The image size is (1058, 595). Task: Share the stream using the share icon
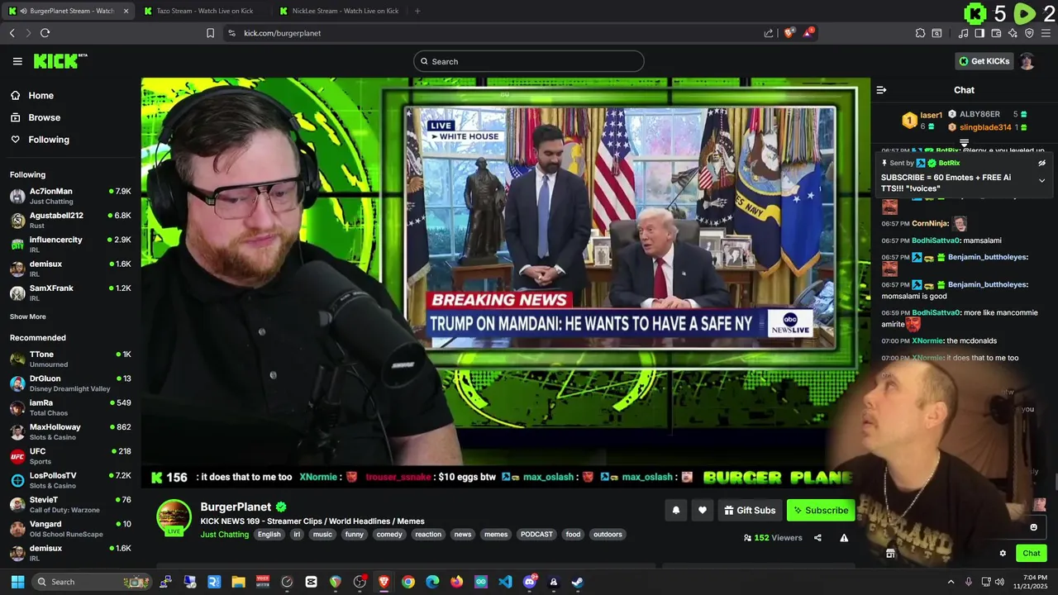[817, 538]
